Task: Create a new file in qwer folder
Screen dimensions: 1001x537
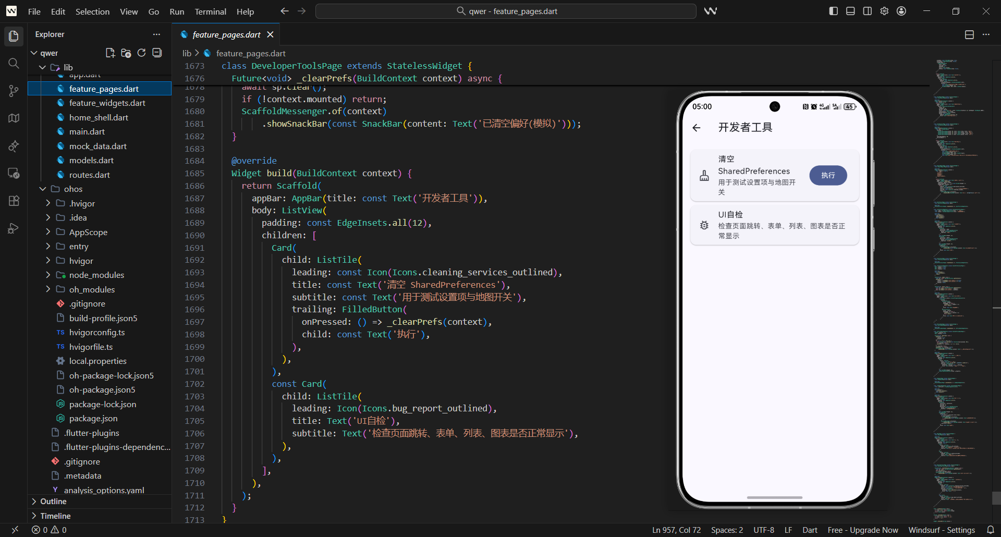Action: pos(110,53)
